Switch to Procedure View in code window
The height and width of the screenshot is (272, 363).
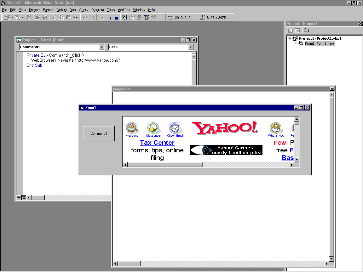click(x=19, y=197)
